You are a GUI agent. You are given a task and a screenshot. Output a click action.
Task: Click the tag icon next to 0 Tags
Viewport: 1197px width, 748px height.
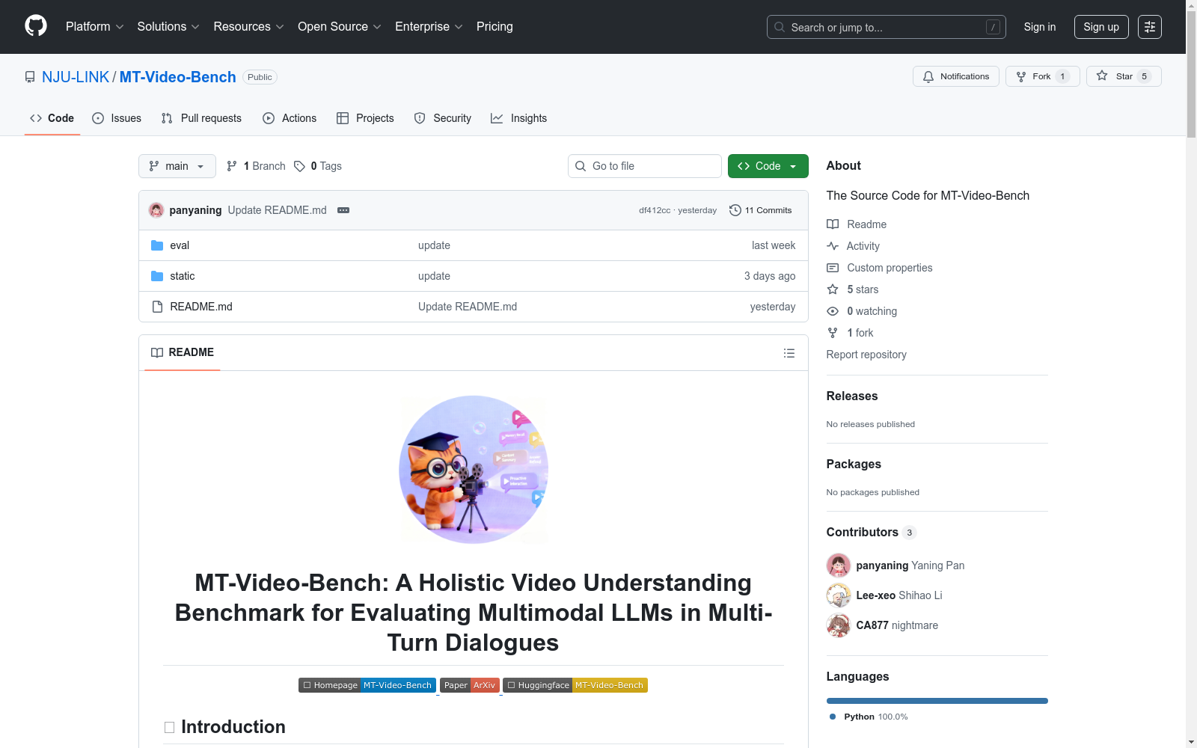coord(299,166)
